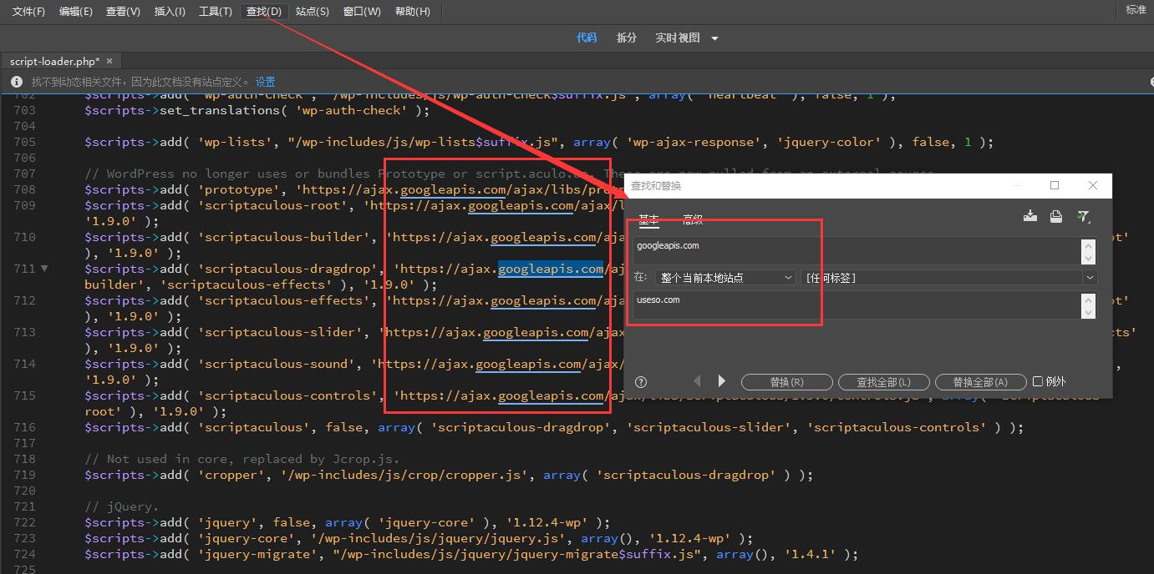Open the 站点(S) menu

[x=313, y=11]
